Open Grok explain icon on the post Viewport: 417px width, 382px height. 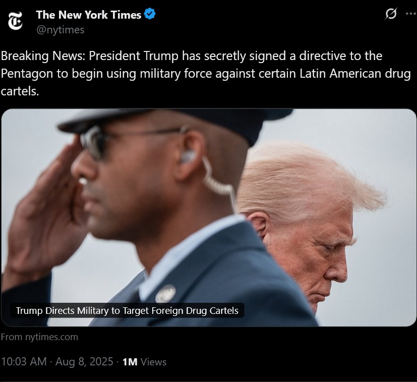(x=391, y=14)
